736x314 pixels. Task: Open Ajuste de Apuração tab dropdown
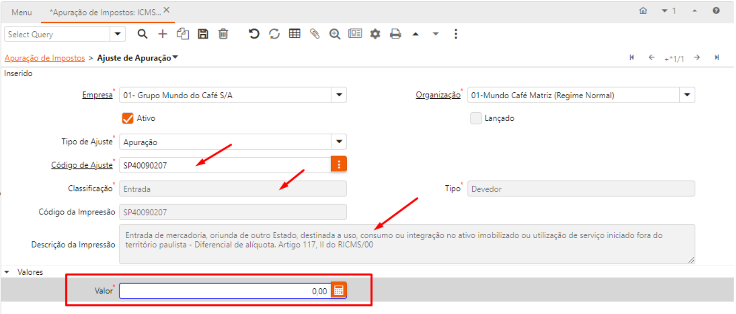click(x=175, y=58)
